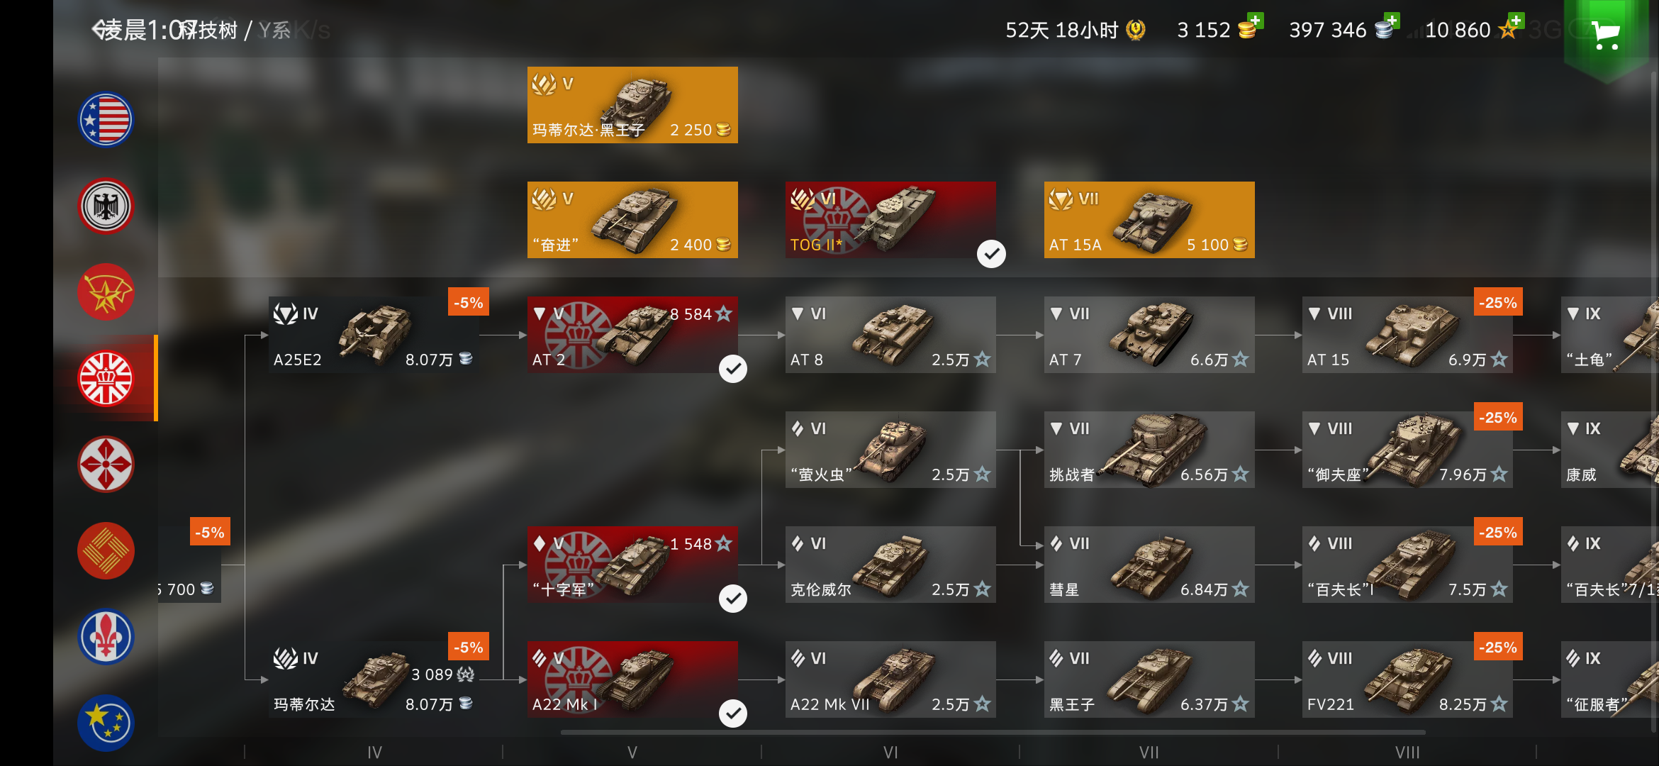Select the Germany nation eagle icon
This screenshot has width=1659, height=766.
pos(106,206)
